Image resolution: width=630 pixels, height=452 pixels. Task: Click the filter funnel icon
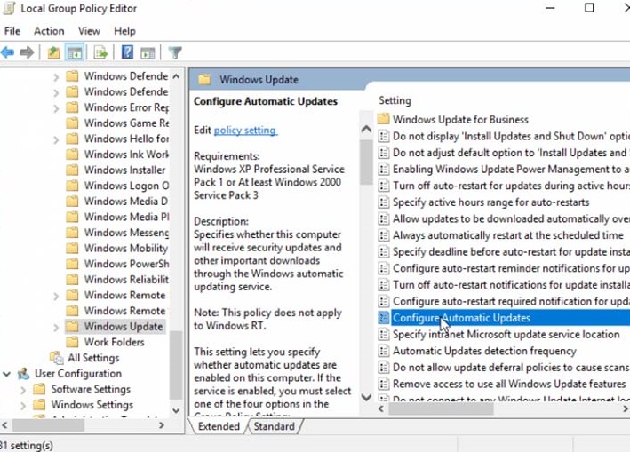[175, 52]
